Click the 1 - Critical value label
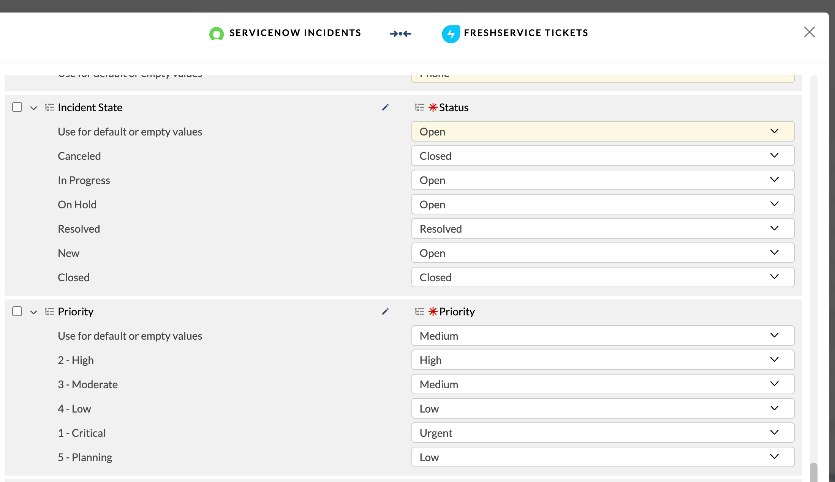 (82, 433)
